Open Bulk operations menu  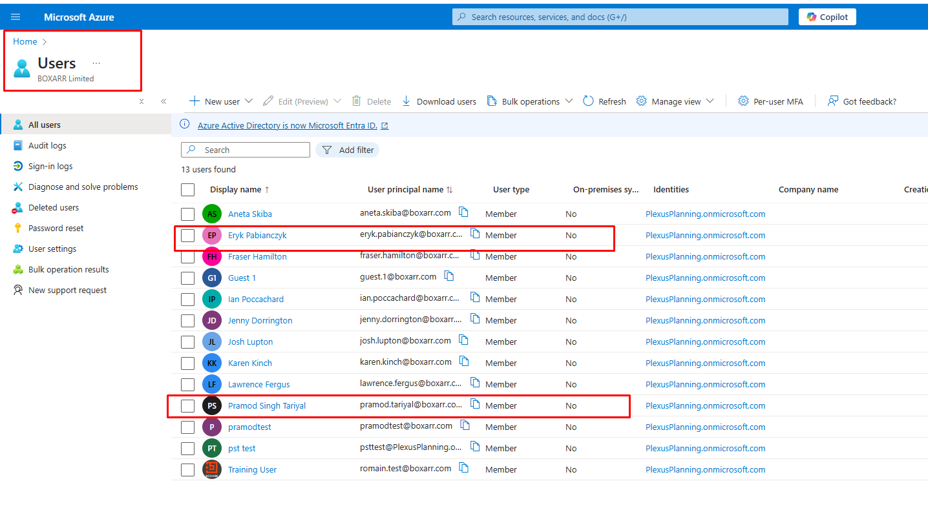point(523,101)
